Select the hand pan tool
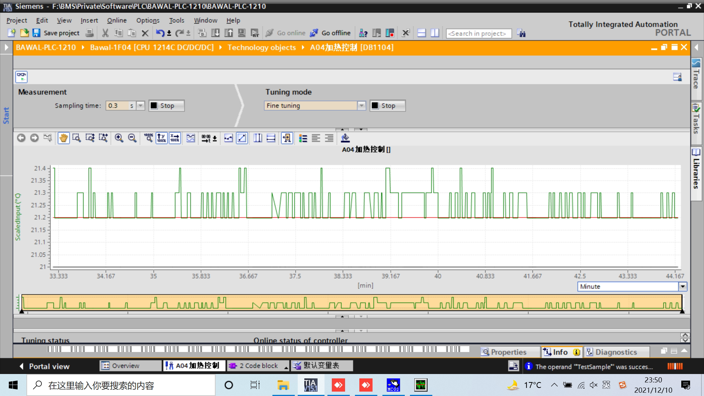This screenshot has width=704, height=396. point(63,138)
